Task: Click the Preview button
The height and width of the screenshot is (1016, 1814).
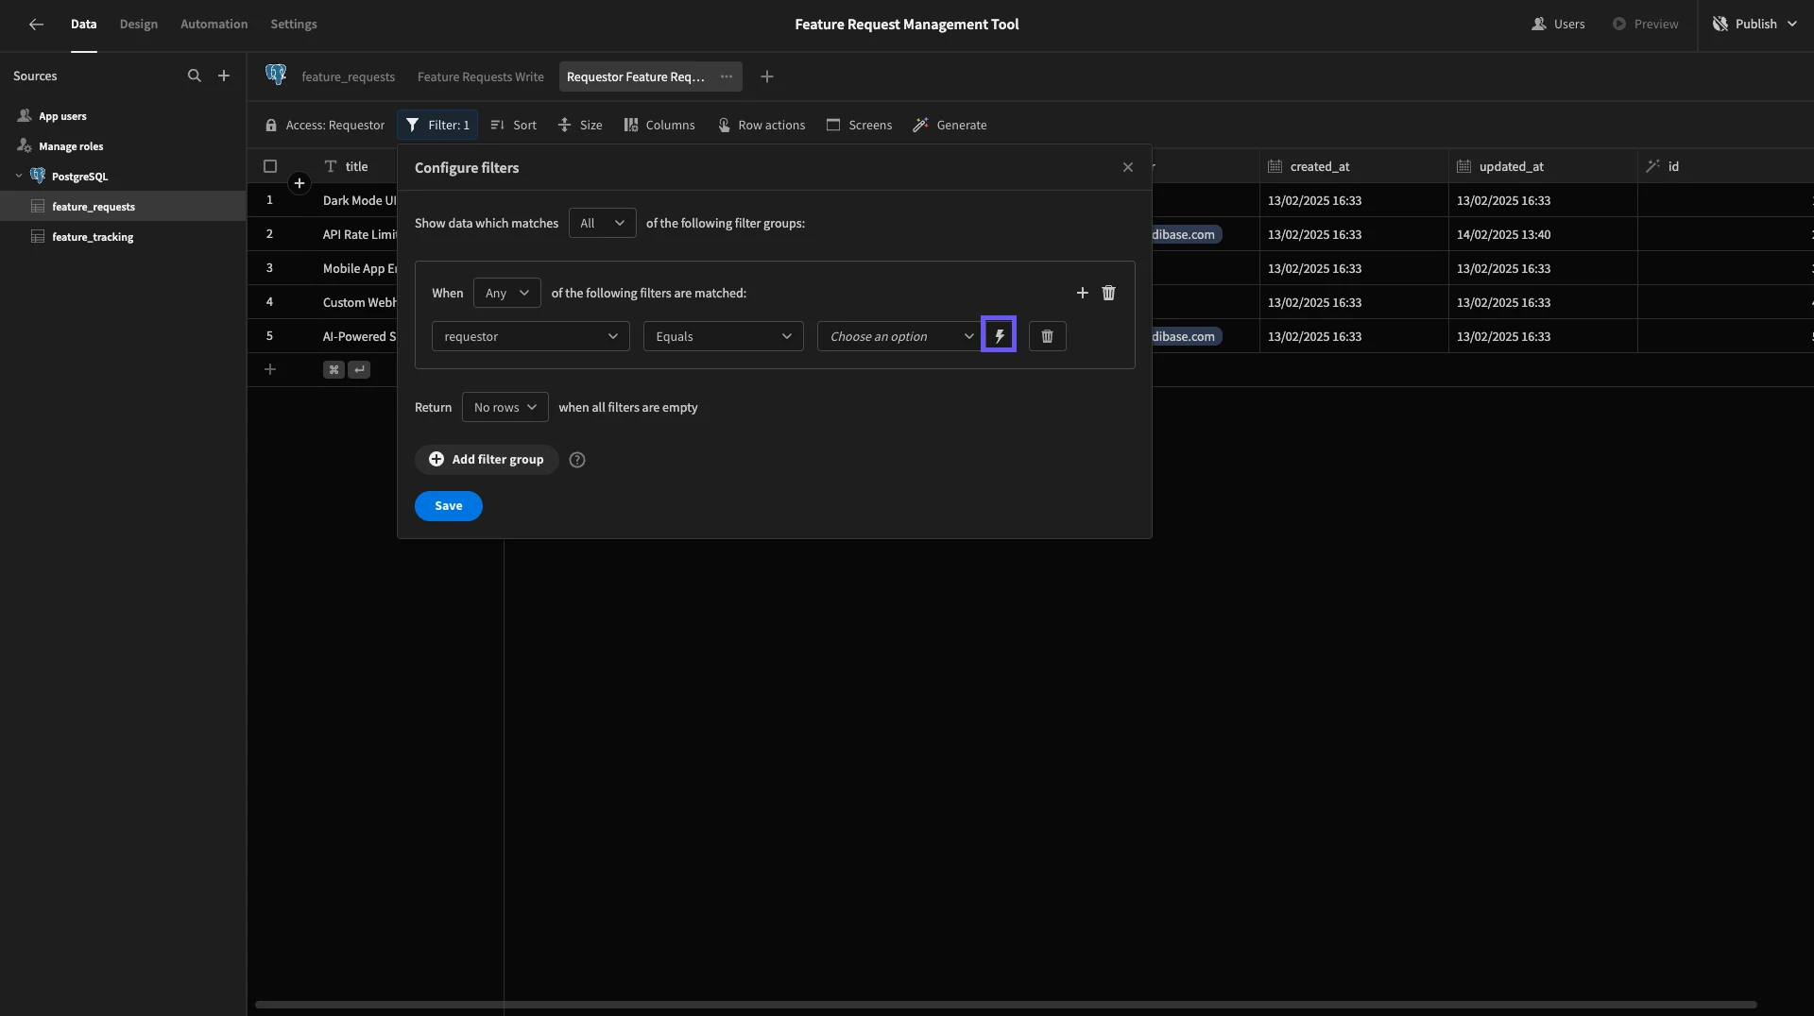Action: pos(1645,25)
